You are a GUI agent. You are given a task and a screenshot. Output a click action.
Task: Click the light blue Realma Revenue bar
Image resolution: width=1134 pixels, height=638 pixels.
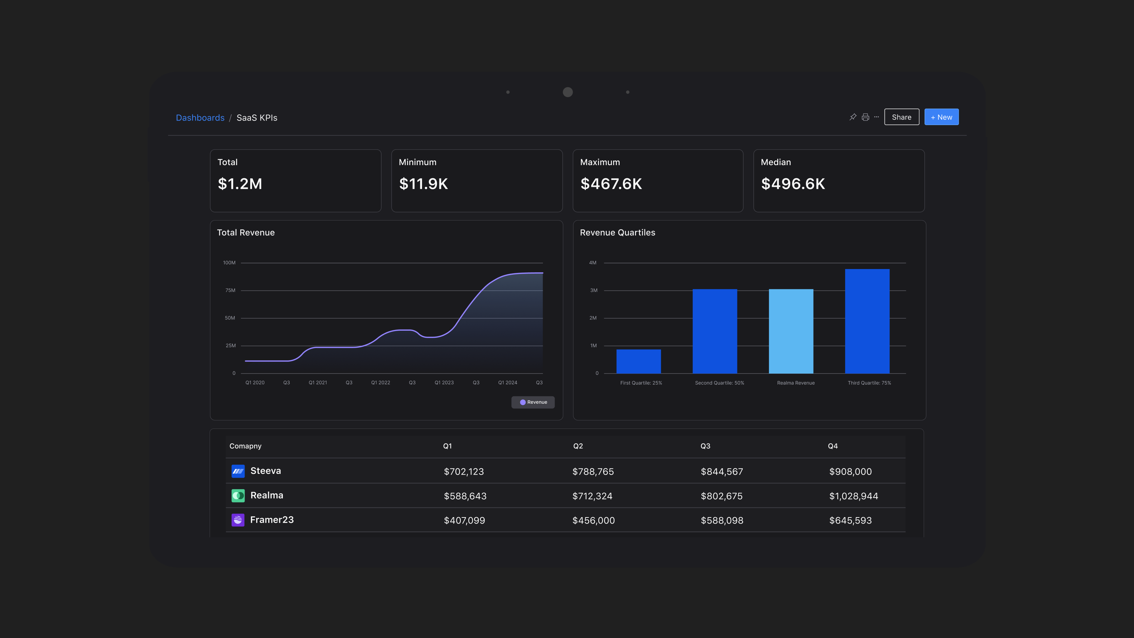(791, 331)
